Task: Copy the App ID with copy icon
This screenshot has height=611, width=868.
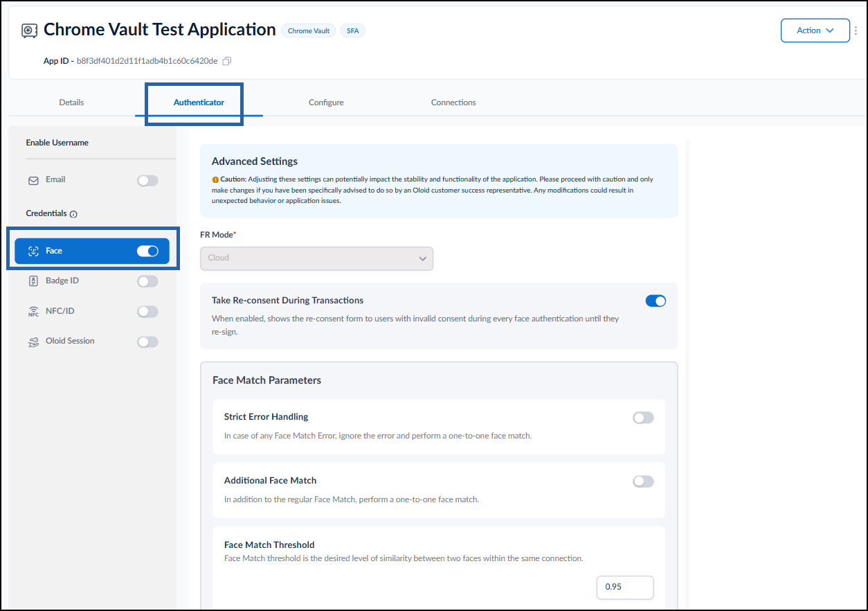Action: click(x=227, y=61)
